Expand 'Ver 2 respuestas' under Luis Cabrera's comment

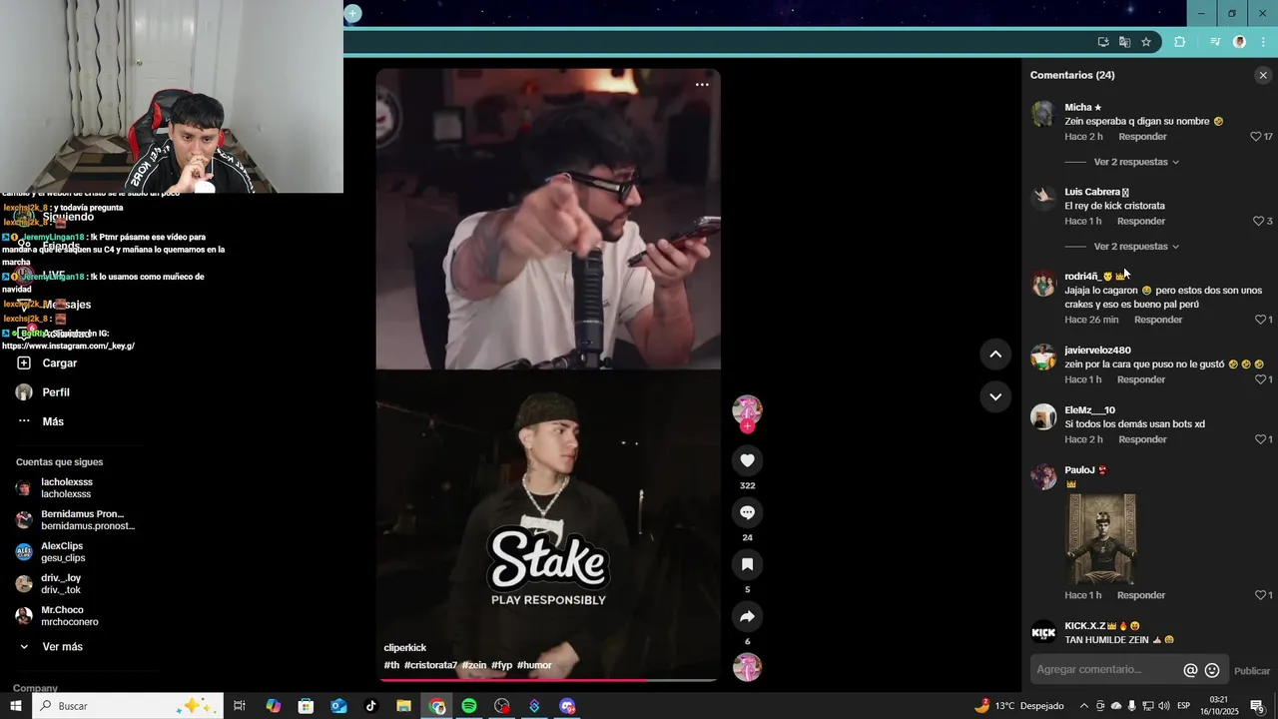click(1136, 246)
